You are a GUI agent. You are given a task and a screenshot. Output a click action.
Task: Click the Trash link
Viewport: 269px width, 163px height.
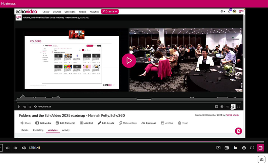coord(183,123)
